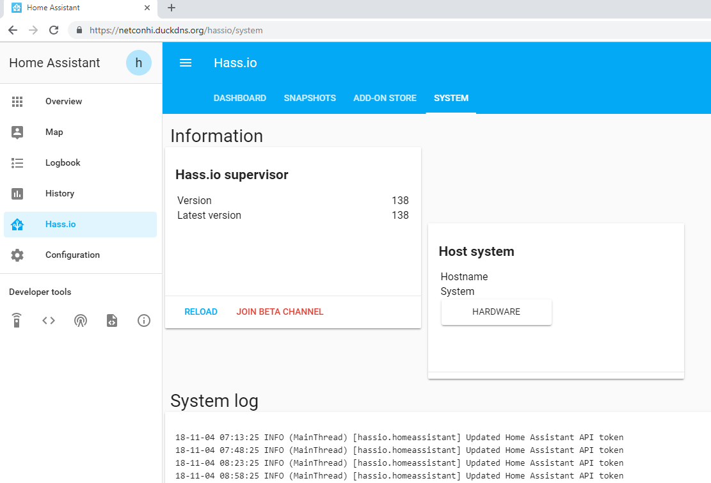Click the History chart icon

(x=17, y=194)
